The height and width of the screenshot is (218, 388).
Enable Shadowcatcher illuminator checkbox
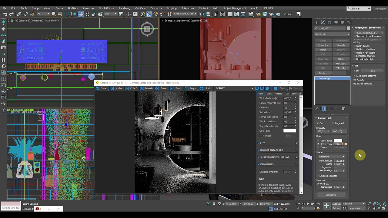coord(355,36)
